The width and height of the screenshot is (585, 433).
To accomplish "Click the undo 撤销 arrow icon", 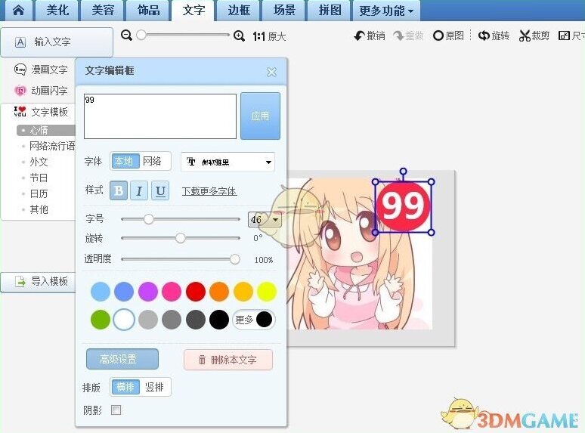I will coord(360,36).
